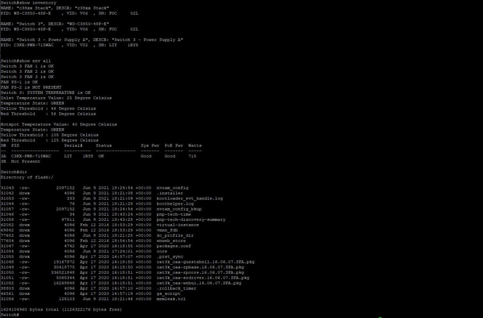Select the '.installer' directory name

(x=170, y=193)
